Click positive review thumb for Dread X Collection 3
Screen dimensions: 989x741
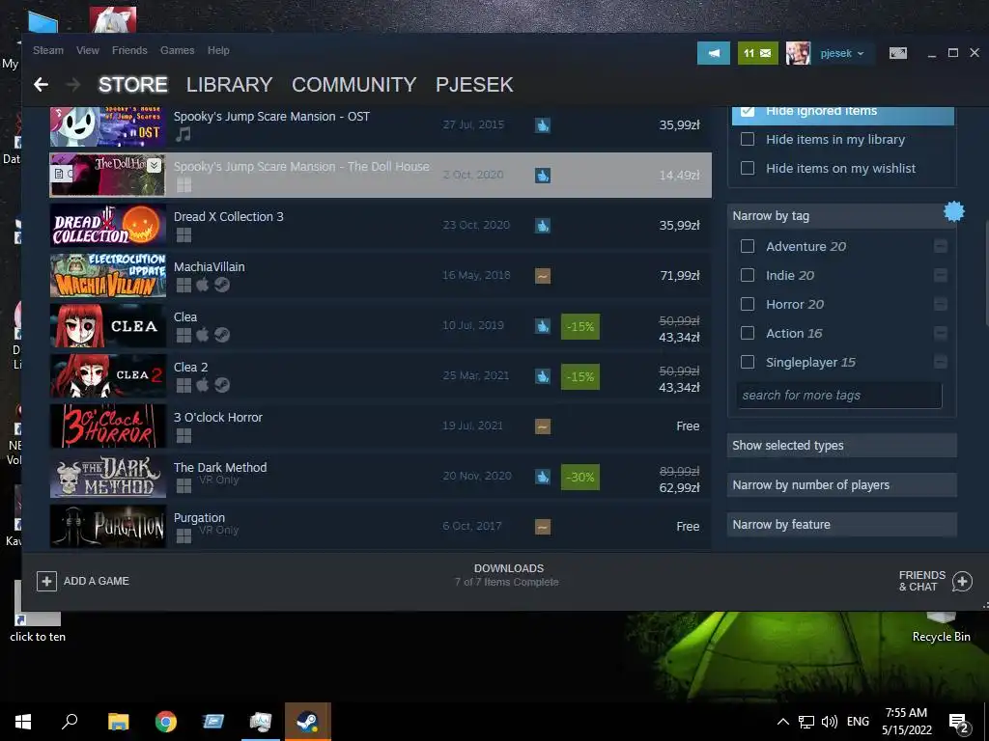coord(543,226)
